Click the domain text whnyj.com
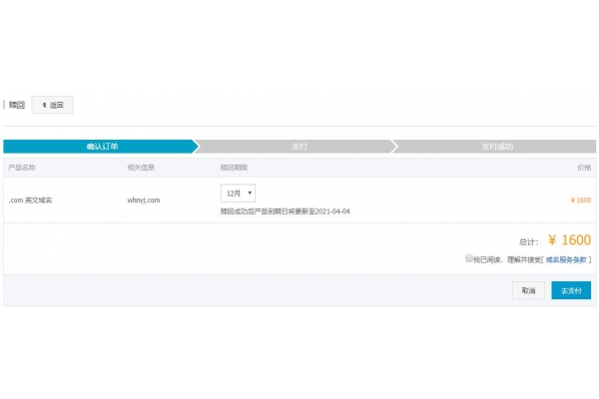This screenshot has width=599, height=399. 144,200
